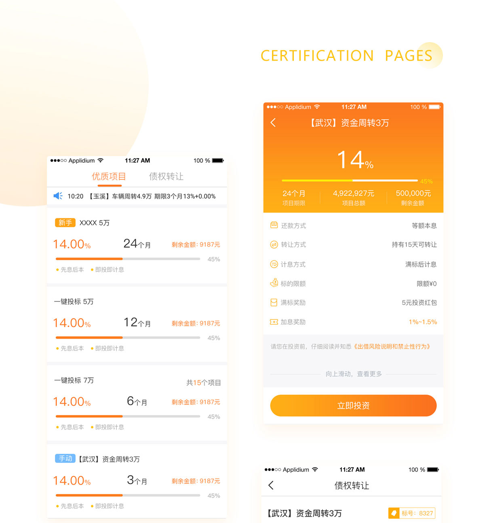Open 【武汉】资金周转3万 in project list
The height and width of the screenshot is (523, 485).
(x=109, y=459)
